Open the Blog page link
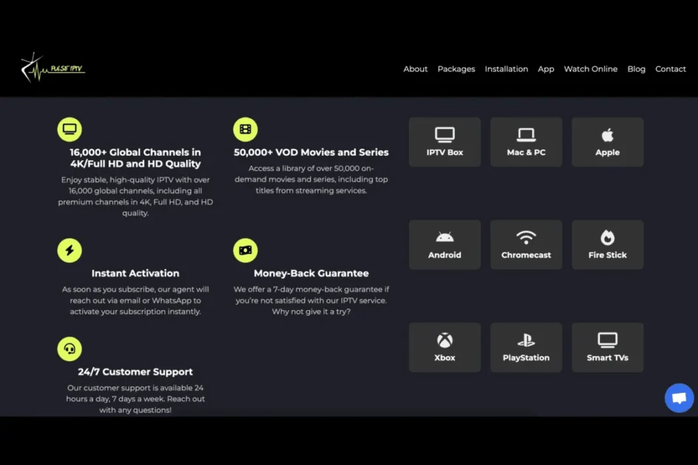Image resolution: width=698 pixels, height=465 pixels. tap(636, 69)
